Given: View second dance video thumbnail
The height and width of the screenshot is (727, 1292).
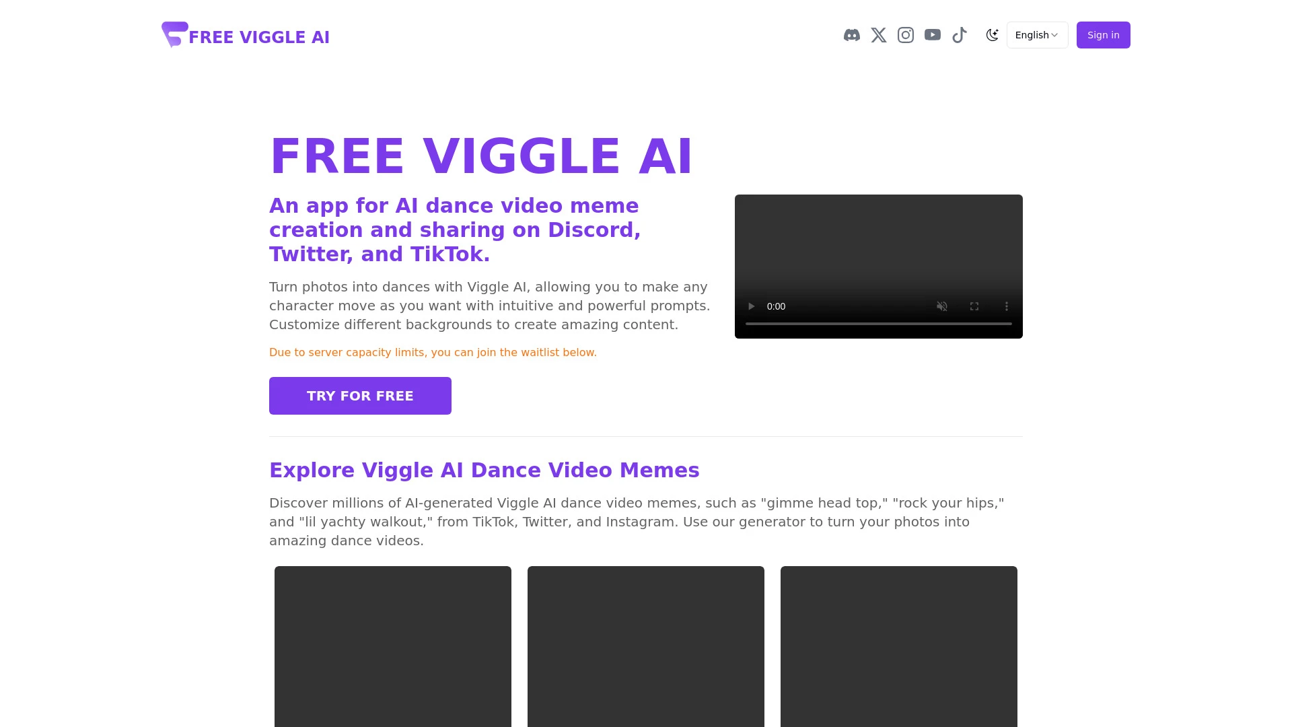Looking at the screenshot, I should pyautogui.click(x=646, y=646).
